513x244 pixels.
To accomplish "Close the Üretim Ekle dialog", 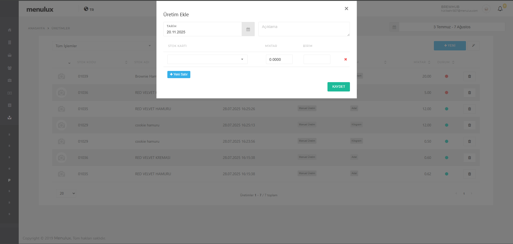I will click(x=346, y=9).
